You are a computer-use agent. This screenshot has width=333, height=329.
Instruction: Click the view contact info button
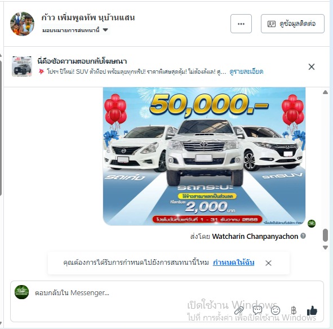point(292,24)
